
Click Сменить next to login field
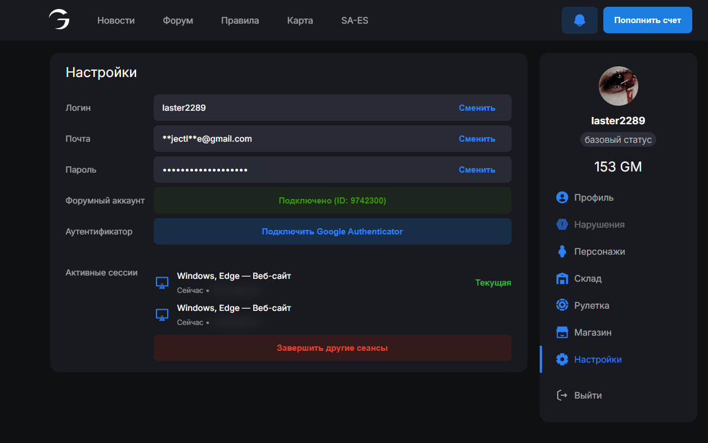477,108
